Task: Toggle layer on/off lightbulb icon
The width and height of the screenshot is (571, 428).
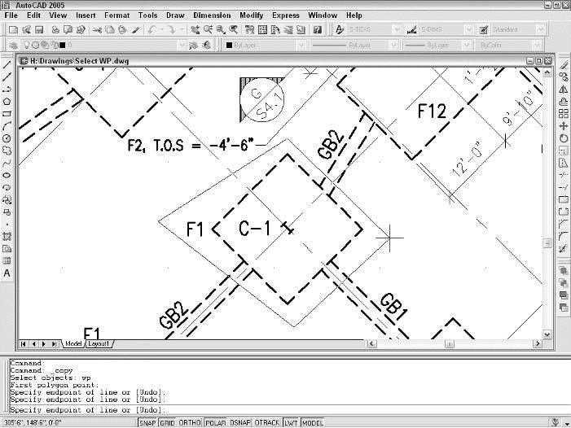Action: 26,45
